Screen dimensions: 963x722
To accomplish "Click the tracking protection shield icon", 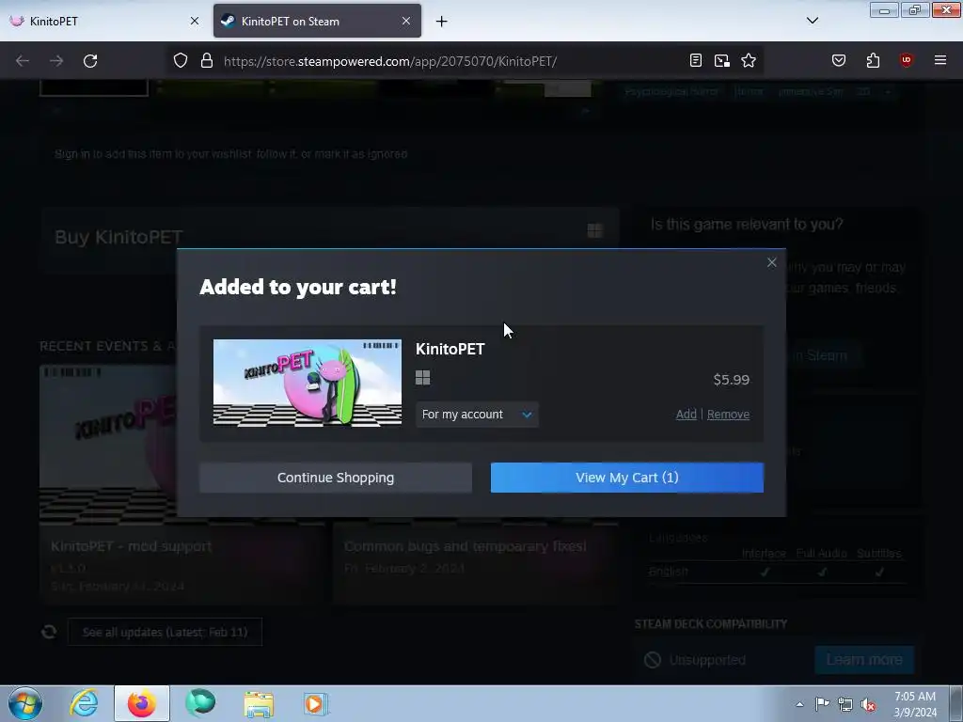I will [x=180, y=61].
